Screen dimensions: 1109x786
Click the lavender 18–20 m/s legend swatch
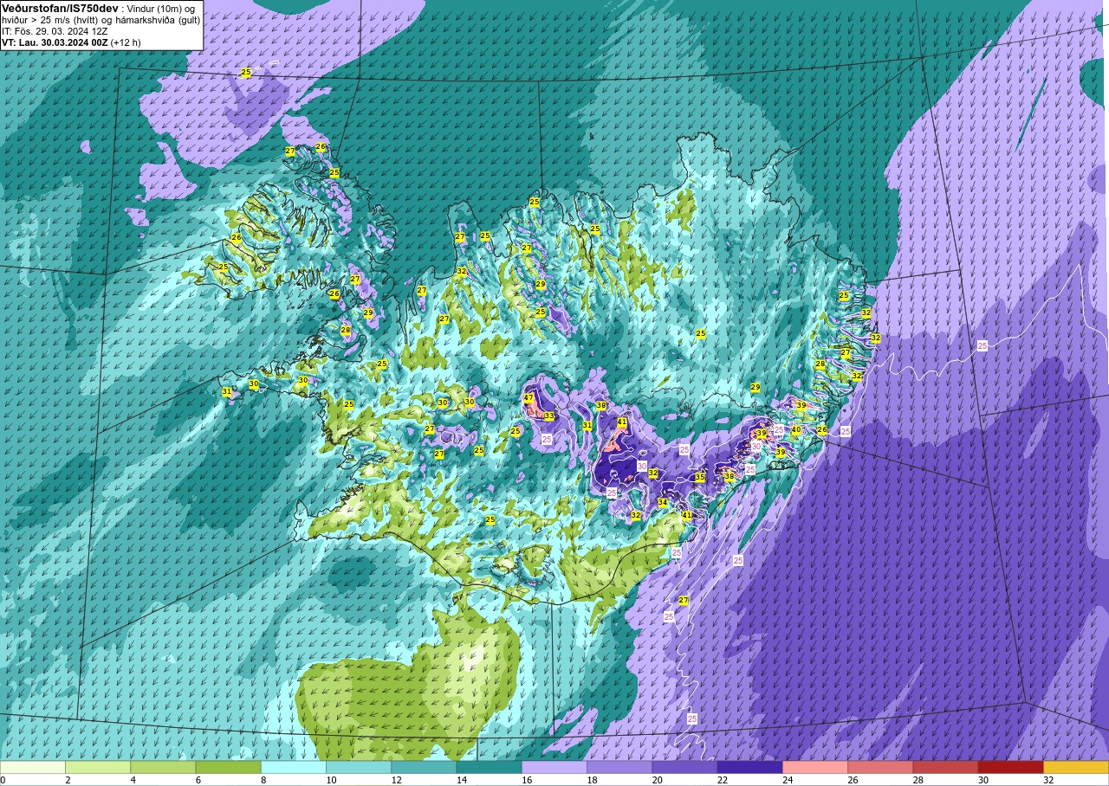pos(619,767)
